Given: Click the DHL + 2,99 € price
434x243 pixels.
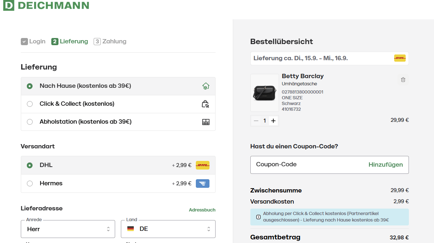Looking at the screenshot, I should point(182,165).
